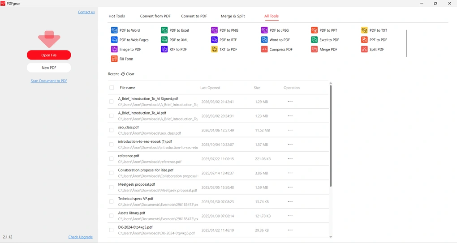Tick the select-all checkbox beside File name
Image resolution: width=457 pixels, height=243 pixels.
[112, 88]
